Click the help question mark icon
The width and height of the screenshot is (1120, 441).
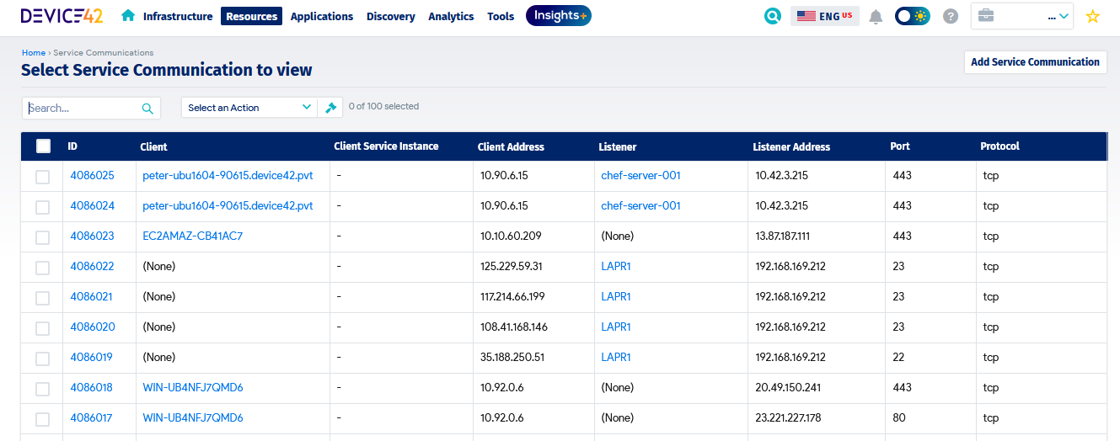click(x=951, y=16)
